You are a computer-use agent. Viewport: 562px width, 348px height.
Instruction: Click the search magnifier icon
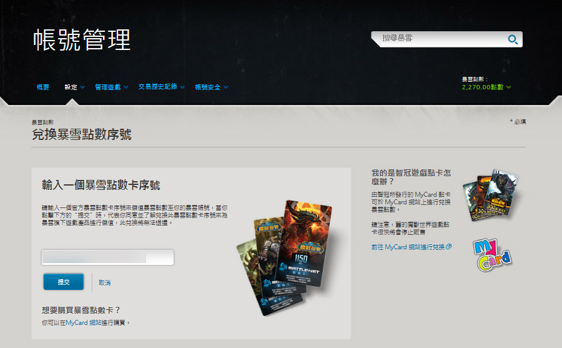click(513, 39)
